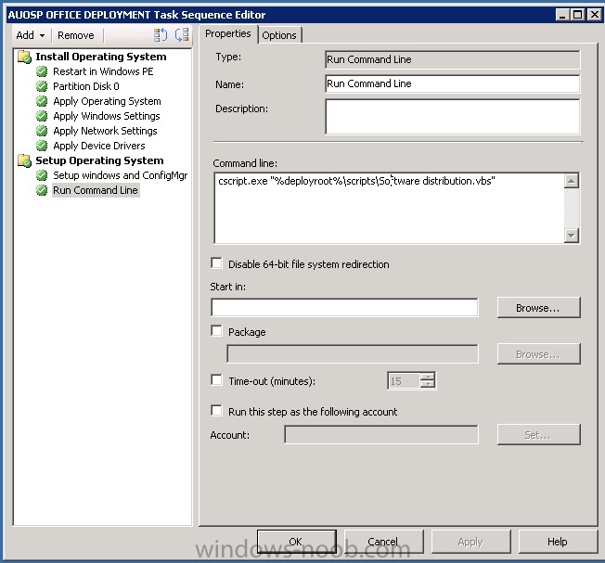Enable the Time-out (minutes) checkbox
The height and width of the screenshot is (563, 605).
[217, 380]
